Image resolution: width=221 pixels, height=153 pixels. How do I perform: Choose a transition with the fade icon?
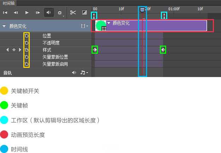[x=85, y=13]
